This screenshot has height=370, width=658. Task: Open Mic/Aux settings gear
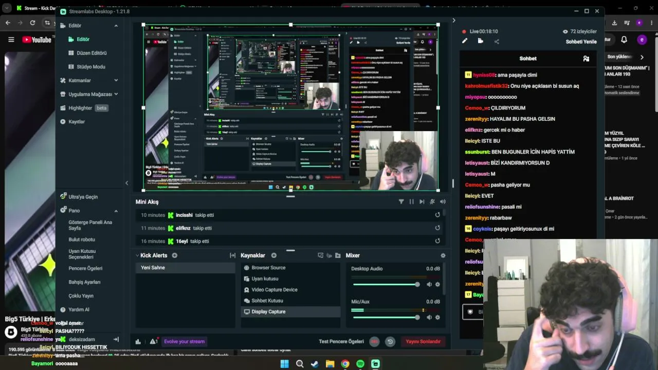click(437, 317)
